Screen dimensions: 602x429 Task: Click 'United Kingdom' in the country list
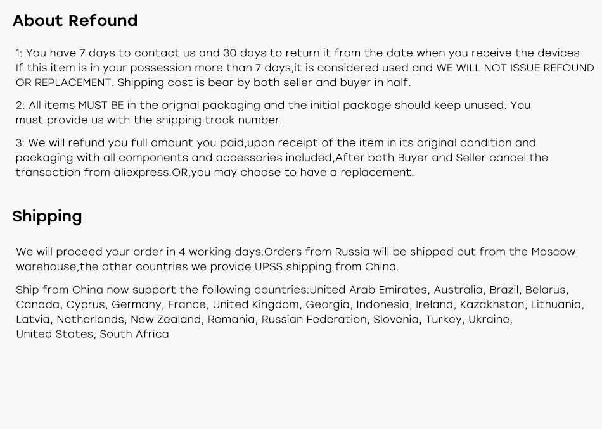pyautogui.click(x=255, y=305)
